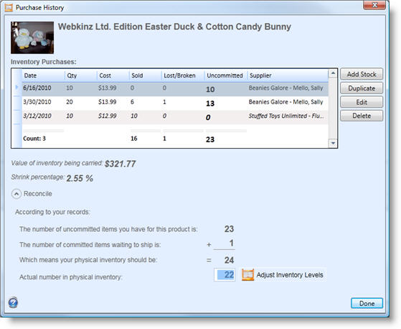Click the Add Stock button

tap(362, 74)
